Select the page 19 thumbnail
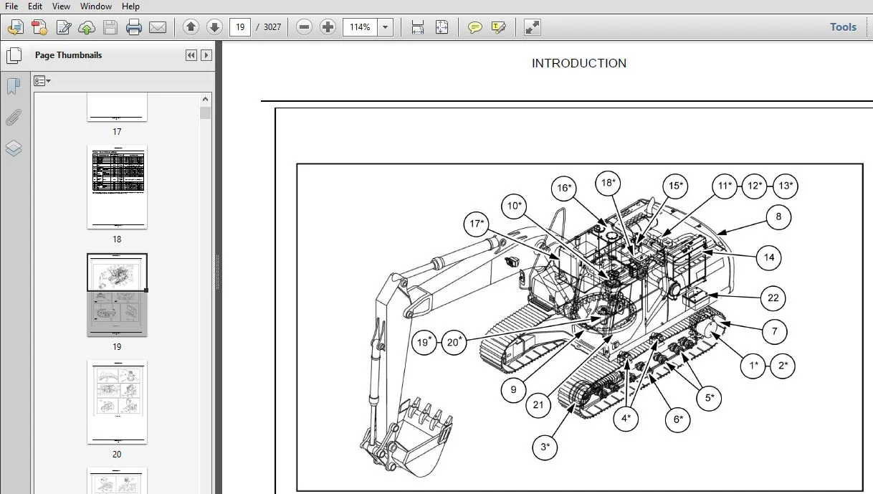Screen dimensions: 873x494 click(117, 295)
